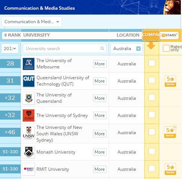
Task: Click the orange compare down arrow
Action: coord(151,45)
